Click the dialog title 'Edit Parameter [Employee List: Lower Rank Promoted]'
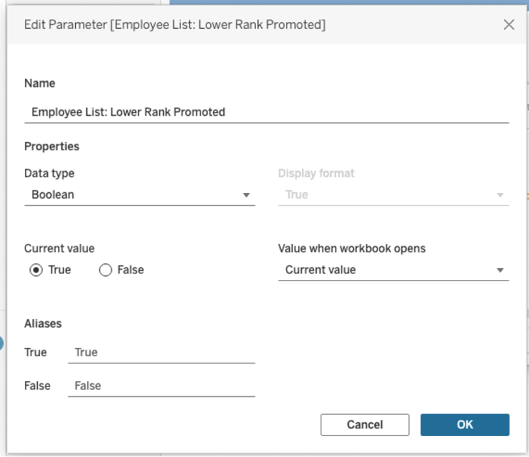 [x=175, y=25]
